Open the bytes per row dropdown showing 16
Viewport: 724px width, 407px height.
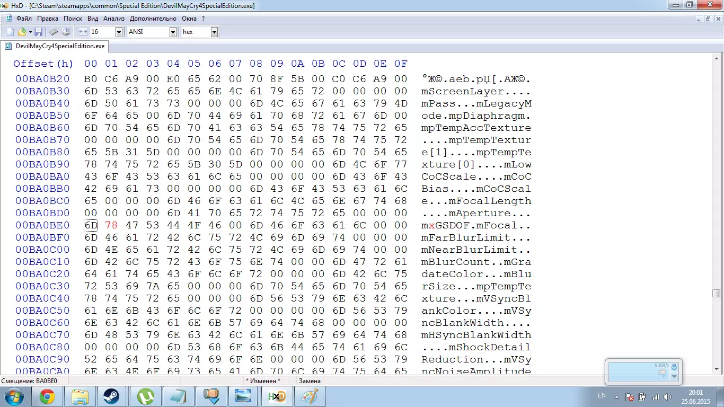pyautogui.click(x=119, y=32)
